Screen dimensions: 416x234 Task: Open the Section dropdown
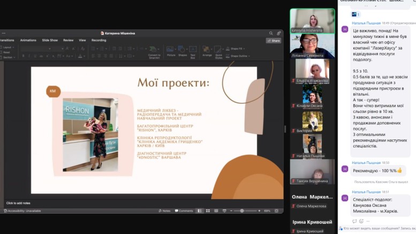click(x=7, y=57)
